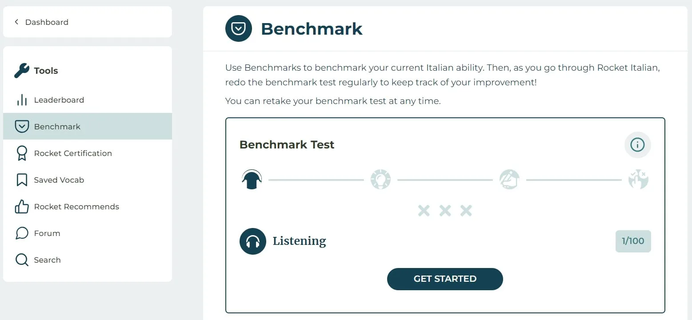
Task: Click the middle X strike marker
Action: 445,211
